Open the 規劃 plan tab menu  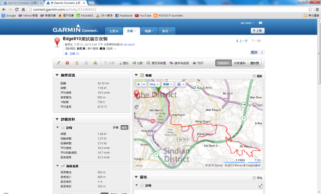(149, 31)
